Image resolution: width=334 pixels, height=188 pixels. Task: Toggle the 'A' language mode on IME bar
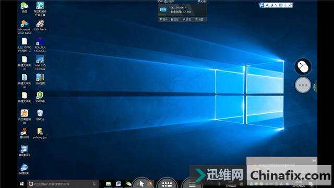[267, 5]
